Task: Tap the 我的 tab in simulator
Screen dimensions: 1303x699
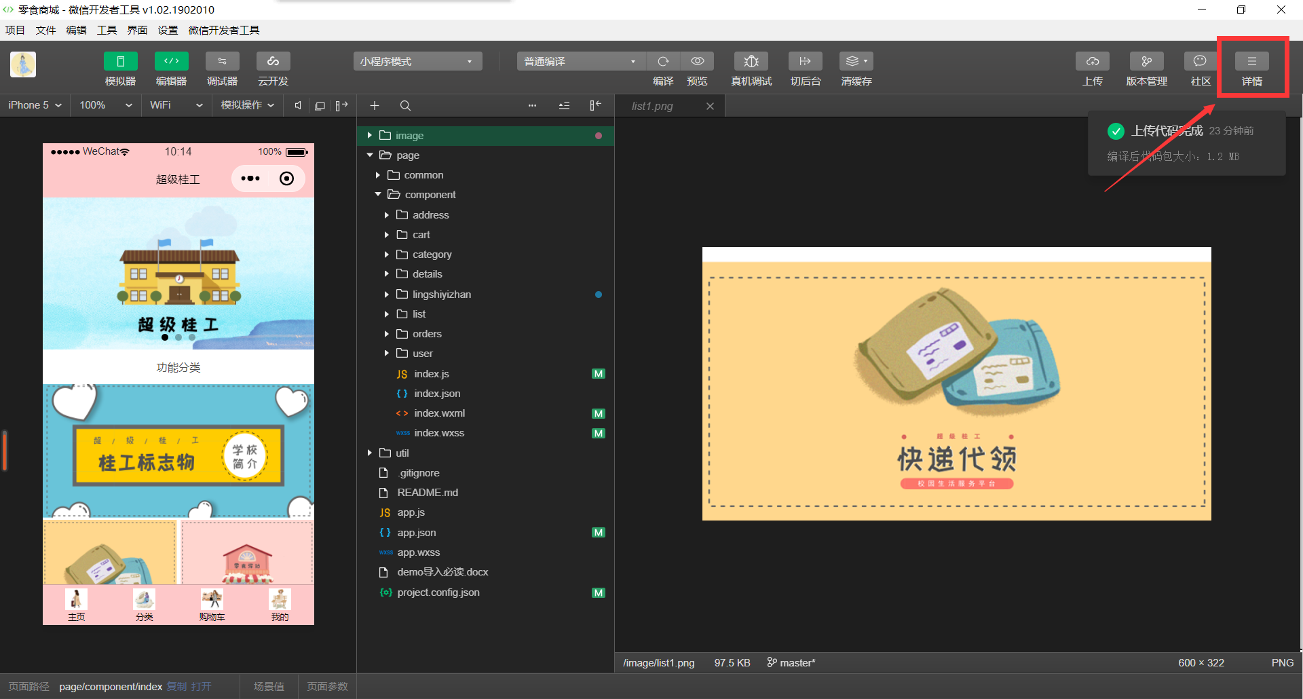Action: tap(280, 605)
